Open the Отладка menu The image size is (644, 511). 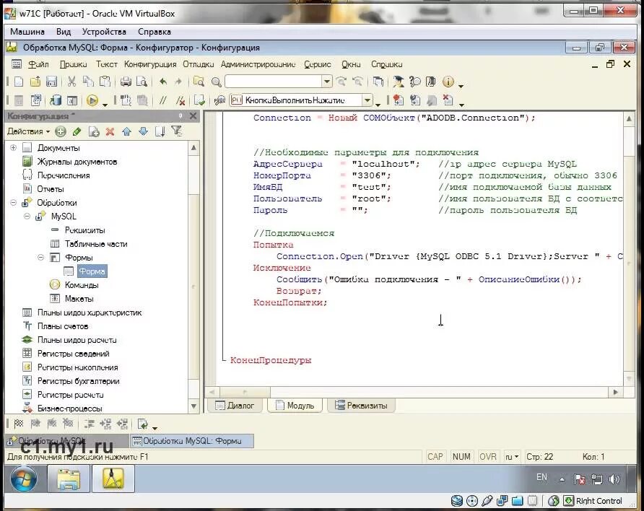(199, 64)
